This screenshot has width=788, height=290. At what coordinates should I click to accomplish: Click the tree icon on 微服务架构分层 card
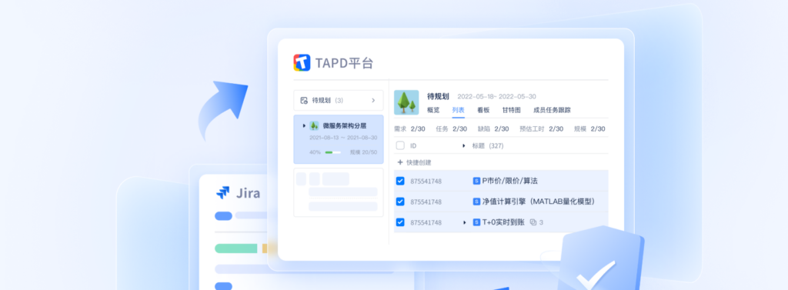pos(314,125)
